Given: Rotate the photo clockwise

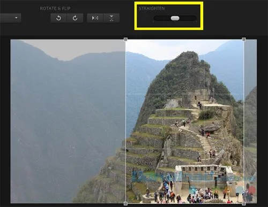Looking at the screenshot, I should pyautogui.click(x=75, y=18).
